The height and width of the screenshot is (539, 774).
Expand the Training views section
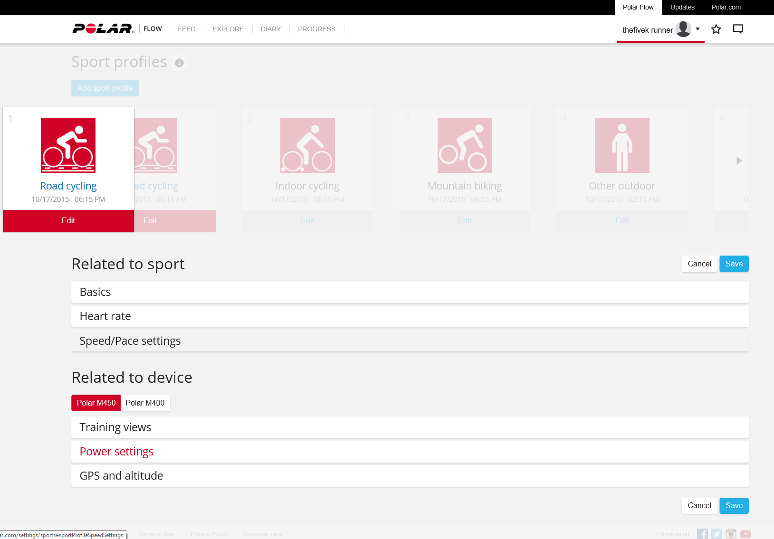point(410,427)
